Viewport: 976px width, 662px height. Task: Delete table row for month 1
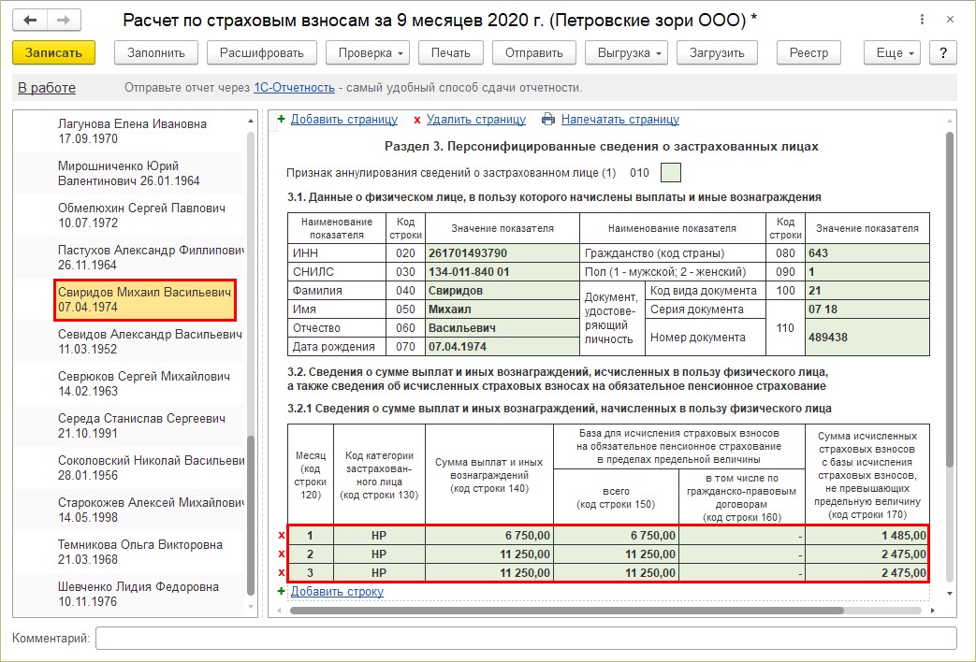coord(282,535)
